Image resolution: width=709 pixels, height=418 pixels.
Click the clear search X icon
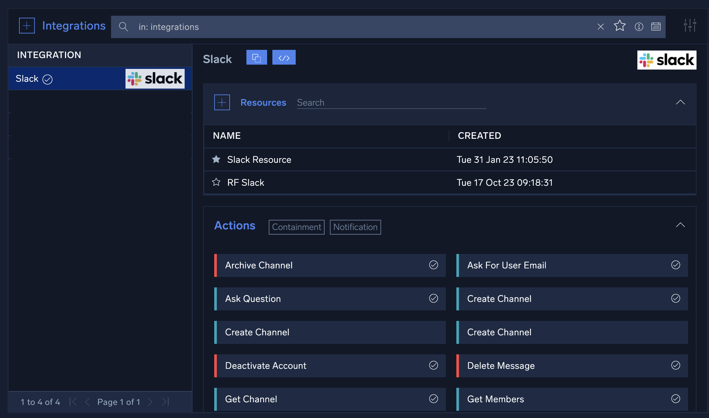601,27
